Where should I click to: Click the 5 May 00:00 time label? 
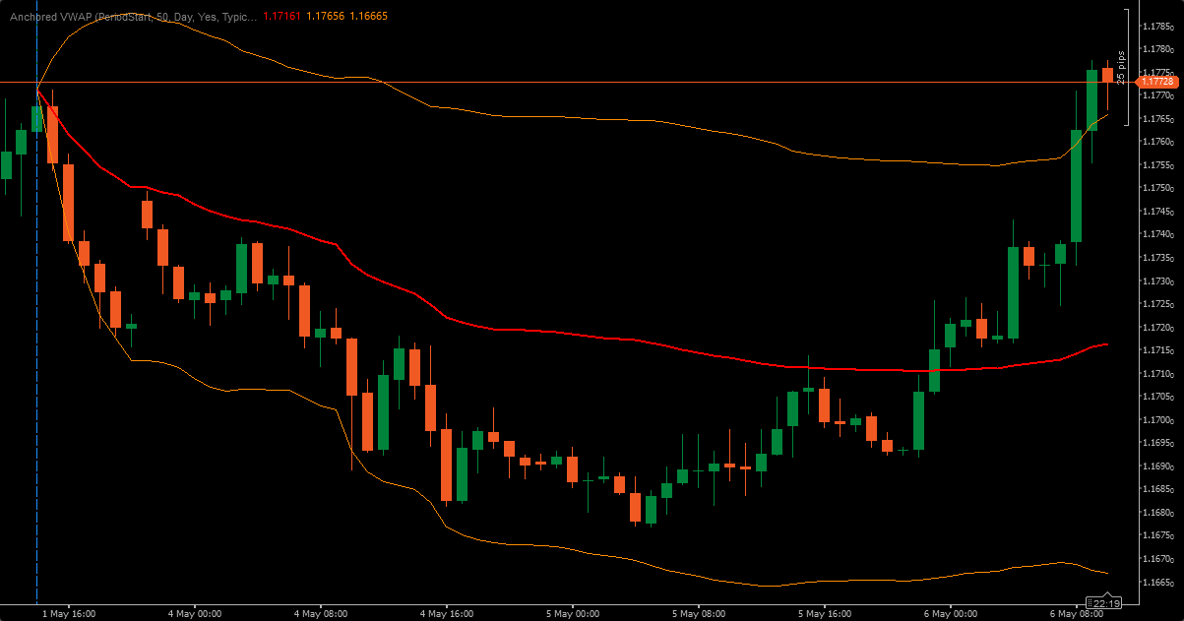tap(573, 614)
